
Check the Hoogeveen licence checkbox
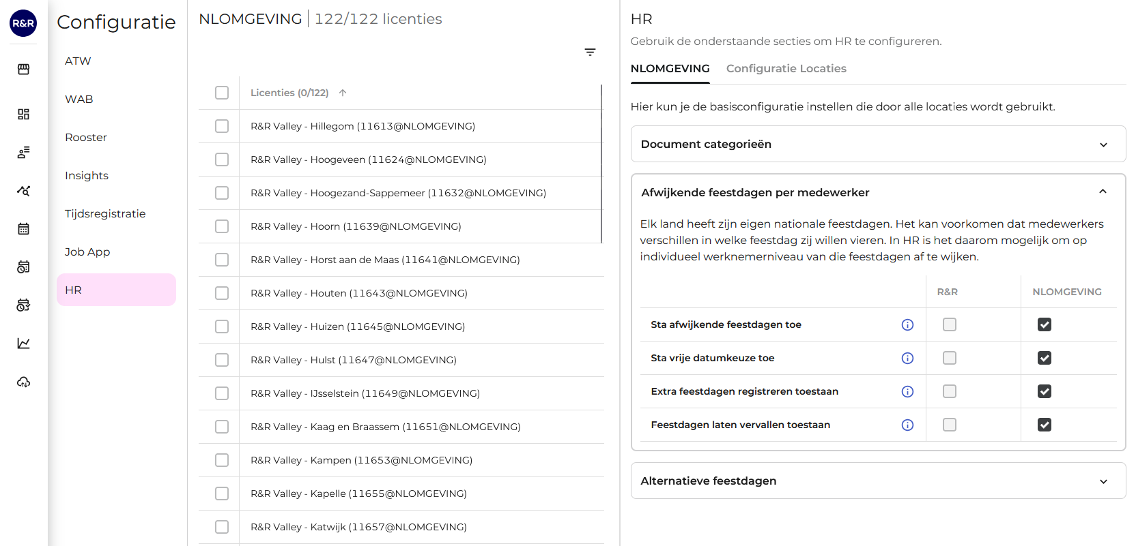222,160
